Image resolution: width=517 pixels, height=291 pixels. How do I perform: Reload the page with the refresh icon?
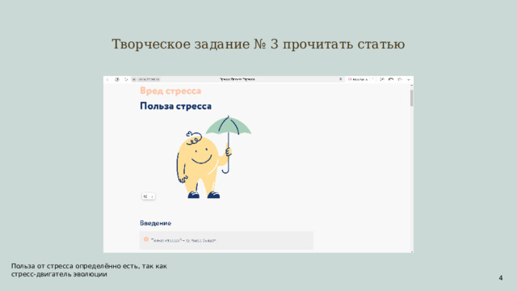(x=126, y=79)
